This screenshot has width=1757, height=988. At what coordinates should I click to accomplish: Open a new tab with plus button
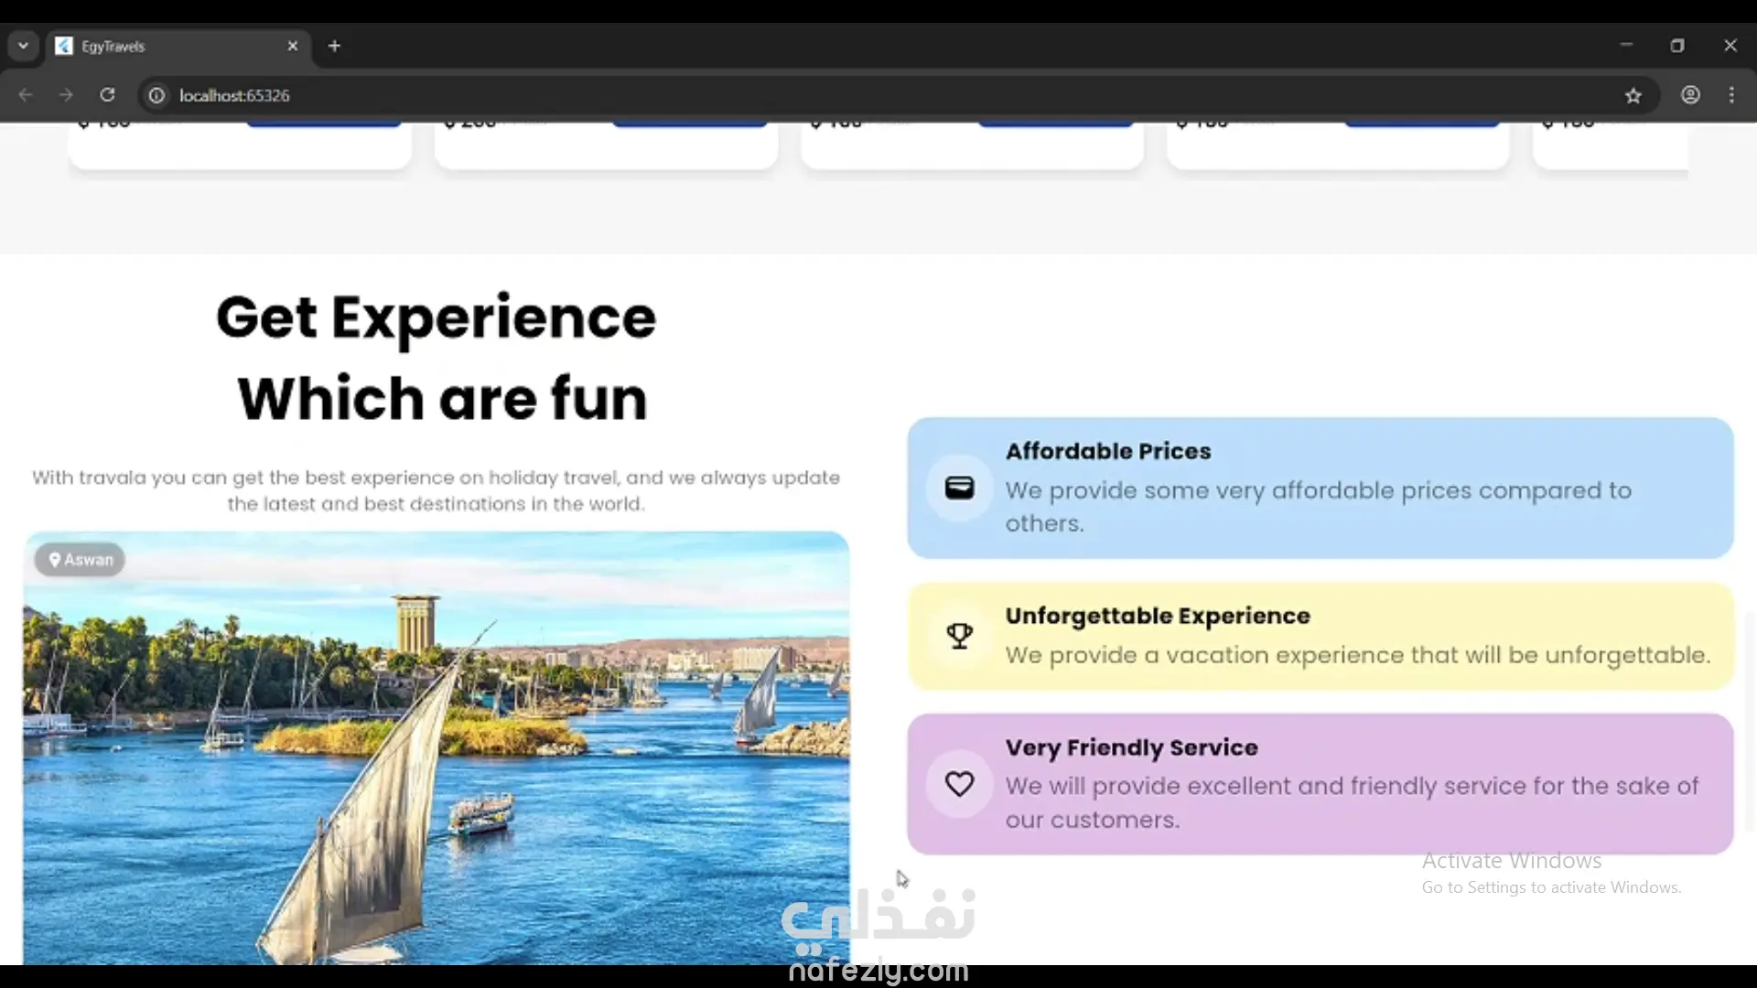point(334,46)
